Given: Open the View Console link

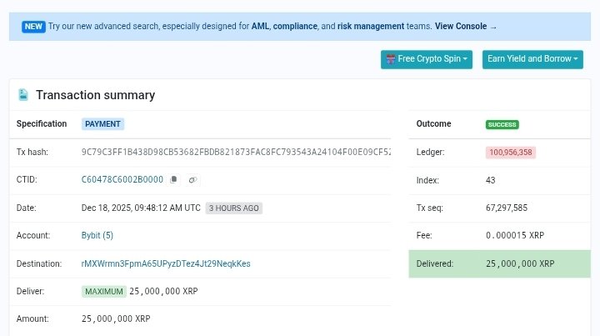Looking at the screenshot, I should pos(465,27).
